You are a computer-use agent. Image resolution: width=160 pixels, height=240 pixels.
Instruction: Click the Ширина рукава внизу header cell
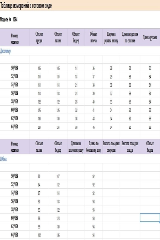click(x=111, y=37)
